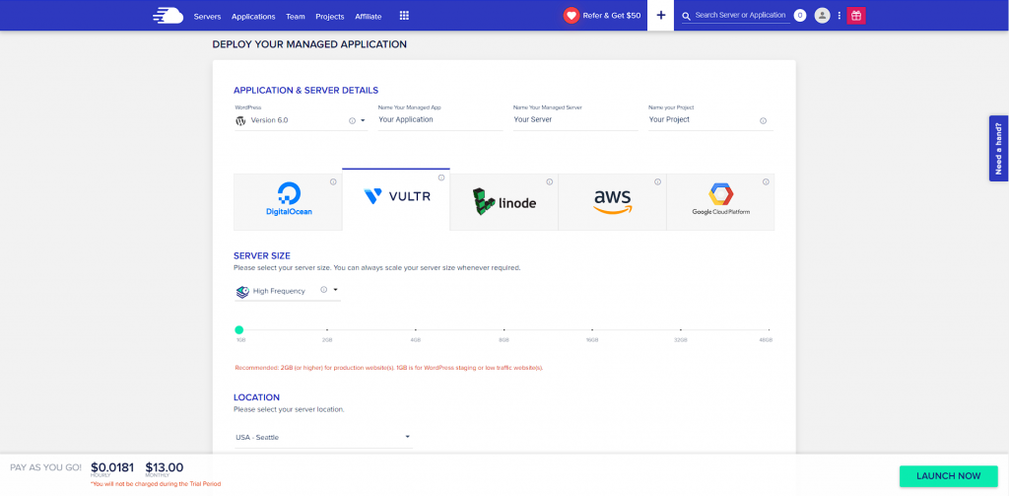Click info icon in Your Project field

click(x=764, y=120)
